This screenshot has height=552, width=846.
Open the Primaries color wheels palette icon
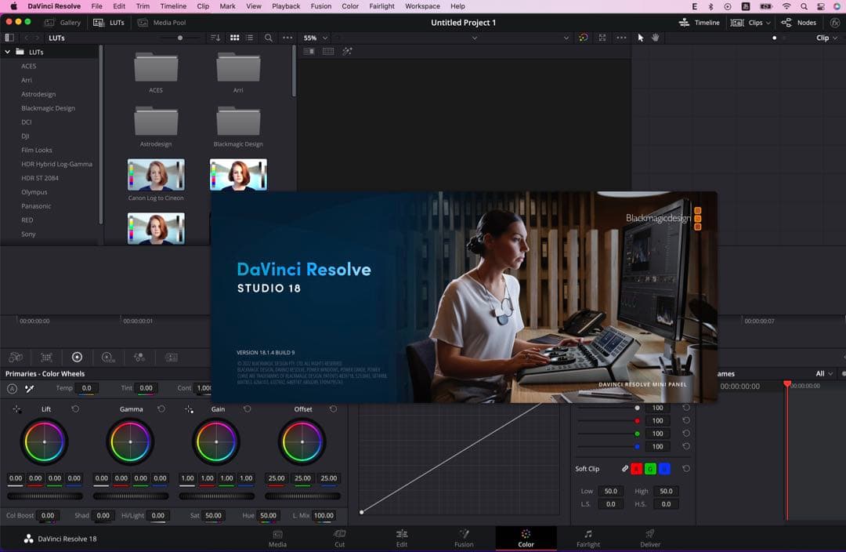(x=77, y=357)
